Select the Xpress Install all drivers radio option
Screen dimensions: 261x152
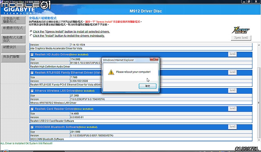[31, 31]
